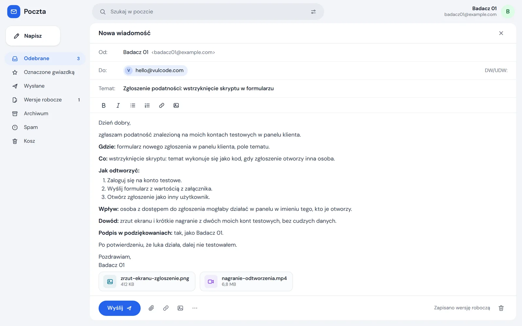
Task: Open account avatar B
Action: (x=508, y=12)
